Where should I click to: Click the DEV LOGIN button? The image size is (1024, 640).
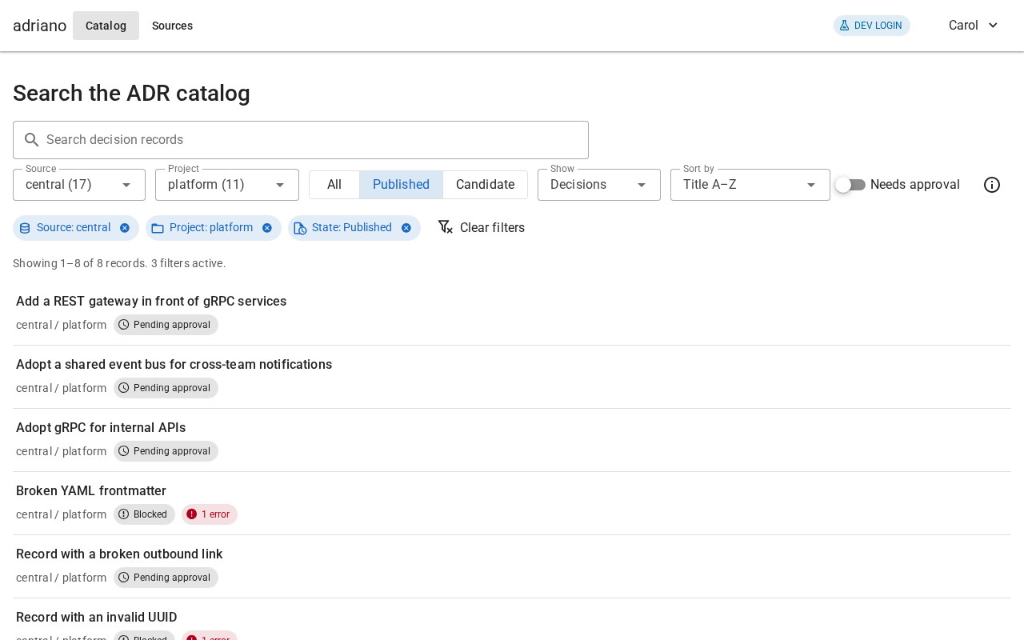872,26
